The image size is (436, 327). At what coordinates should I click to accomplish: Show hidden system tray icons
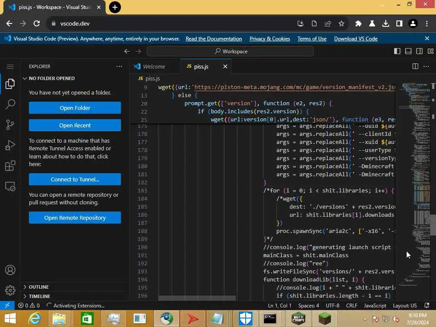365,319
